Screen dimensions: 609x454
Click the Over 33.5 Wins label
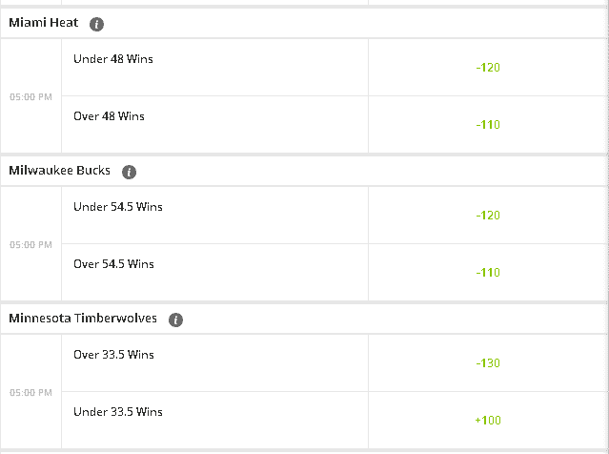[113, 354]
